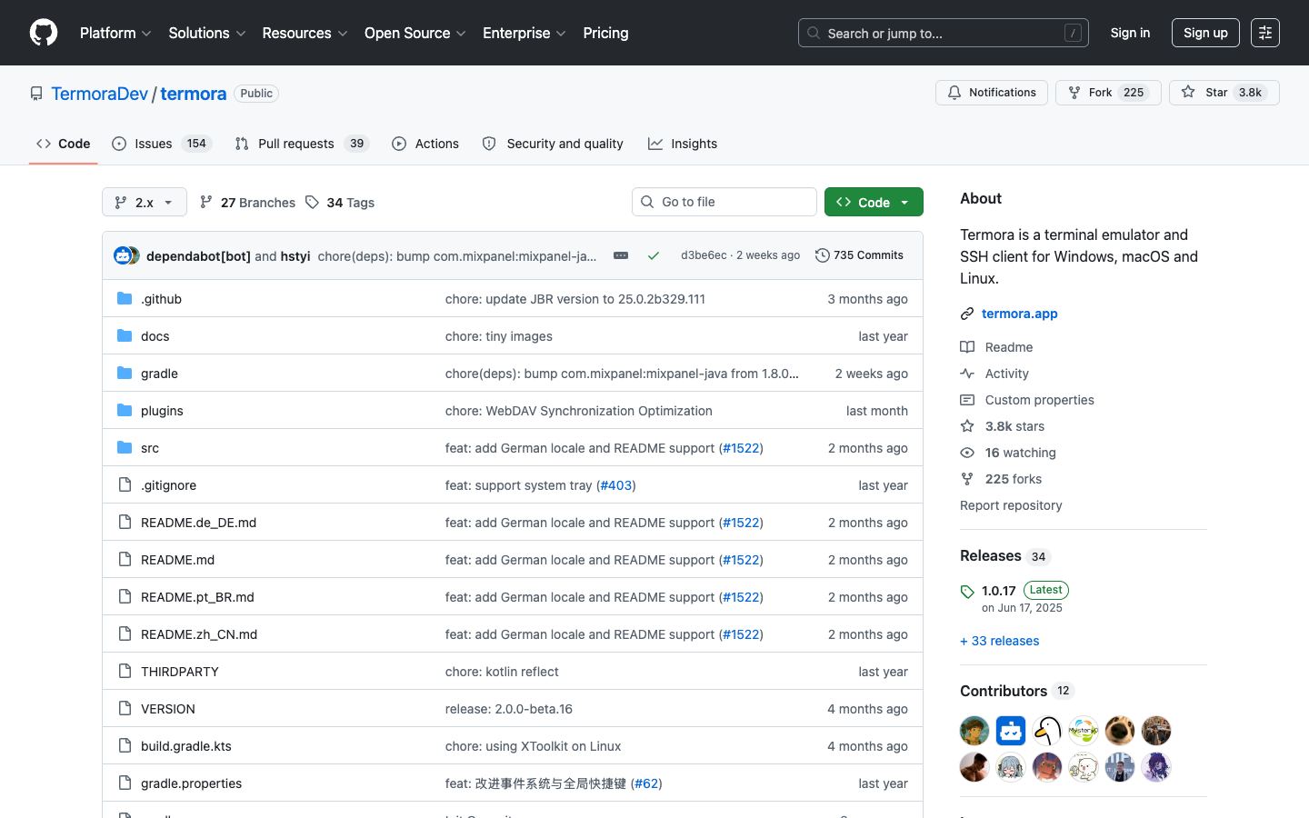Select the Code tab
This screenshot has width=1309, height=818.
[64, 144]
